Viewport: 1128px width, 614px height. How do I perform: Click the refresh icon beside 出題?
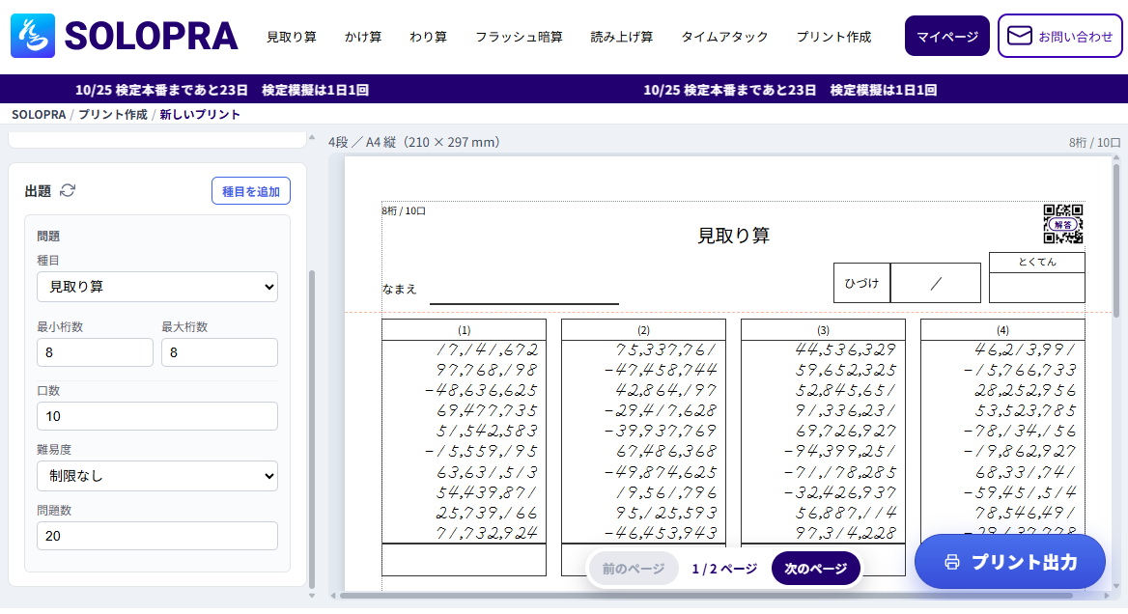(x=68, y=190)
